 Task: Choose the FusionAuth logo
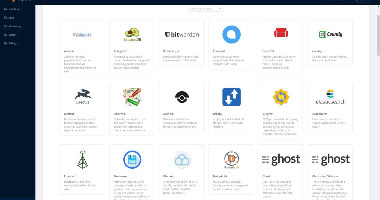point(231,160)
